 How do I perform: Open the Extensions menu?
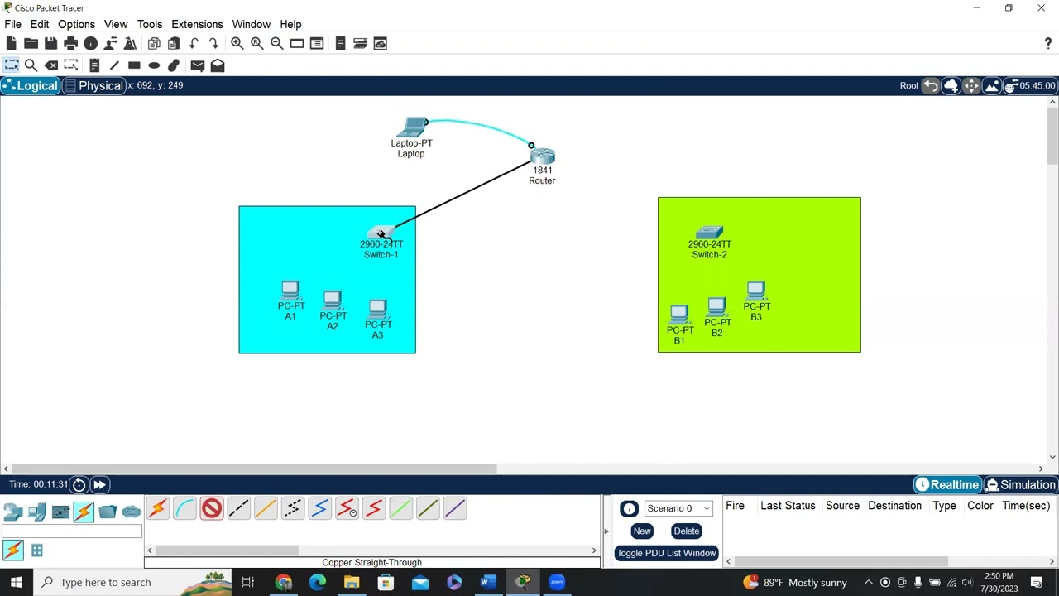pos(197,24)
